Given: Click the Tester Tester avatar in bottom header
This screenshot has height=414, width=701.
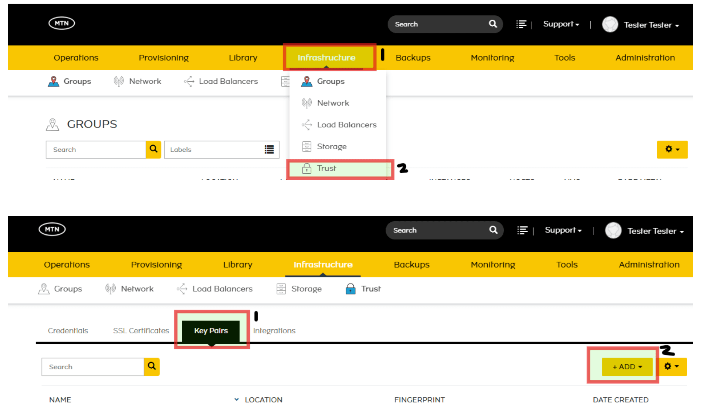Looking at the screenshot, I should [613, 231].
